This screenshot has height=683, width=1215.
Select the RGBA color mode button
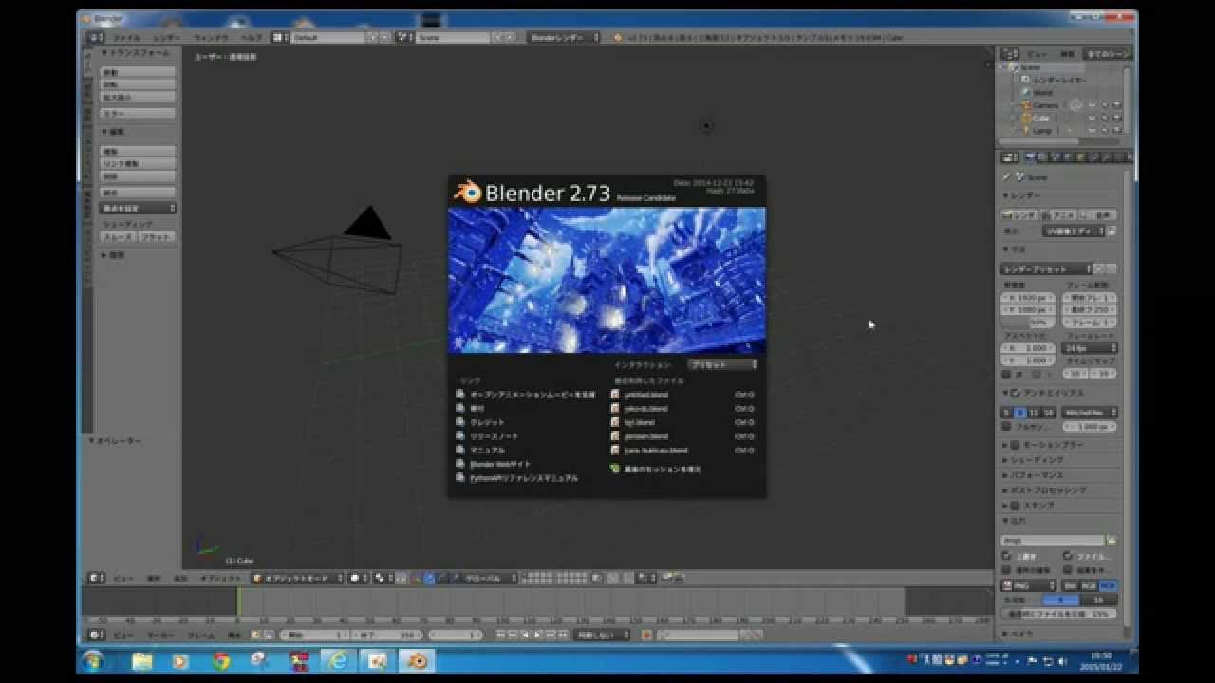tap(1108, 586)
